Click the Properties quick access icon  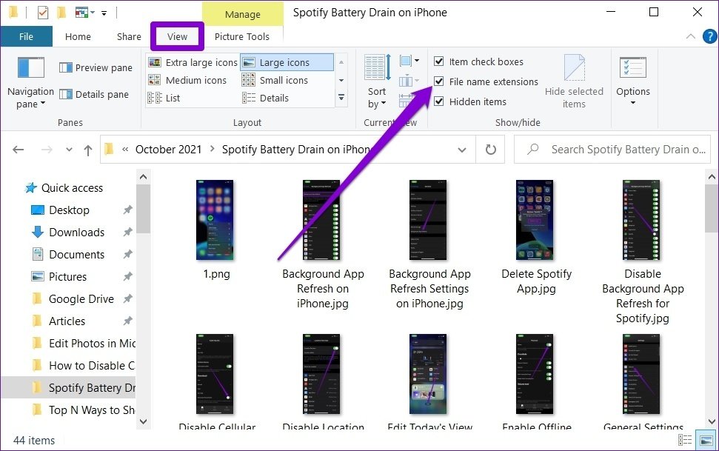43,13
